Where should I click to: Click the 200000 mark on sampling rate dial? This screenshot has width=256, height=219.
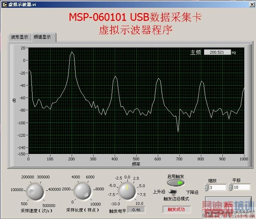(x=28, y=177)
